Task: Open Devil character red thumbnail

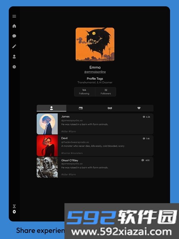Action: (x=47, y=145)
